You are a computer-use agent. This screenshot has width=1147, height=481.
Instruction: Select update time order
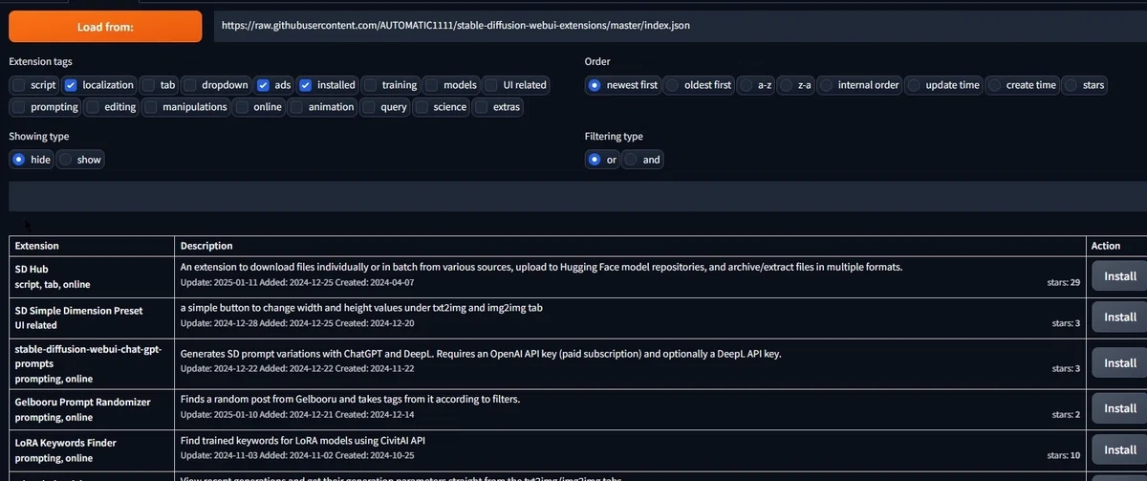[915, 85]
